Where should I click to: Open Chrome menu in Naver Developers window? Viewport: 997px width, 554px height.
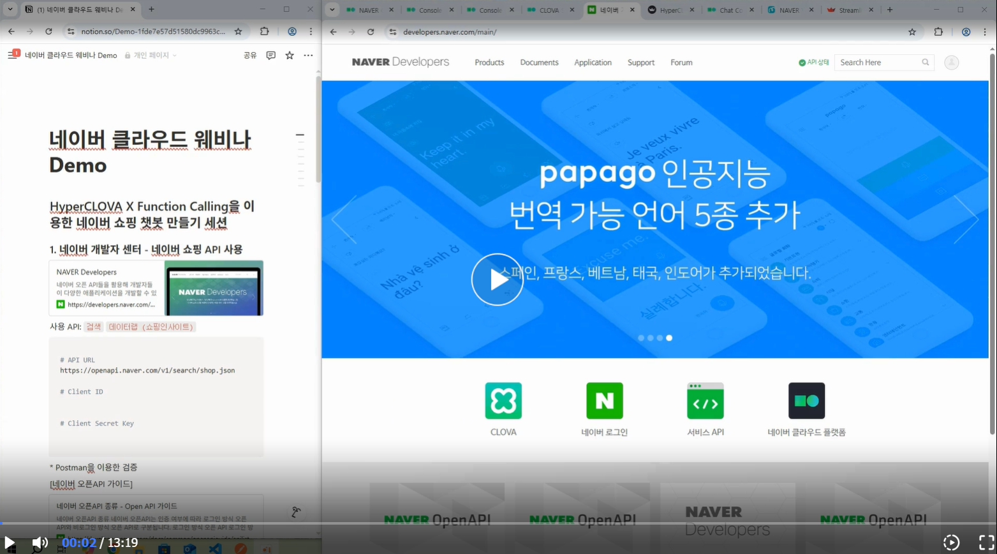pos(985,32)
